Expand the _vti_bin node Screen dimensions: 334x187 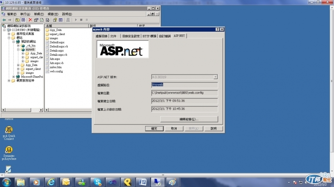(18, 45)
